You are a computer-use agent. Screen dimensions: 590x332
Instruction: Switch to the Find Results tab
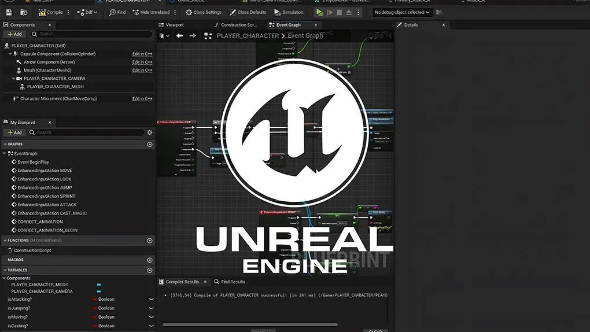pos(230,282)
